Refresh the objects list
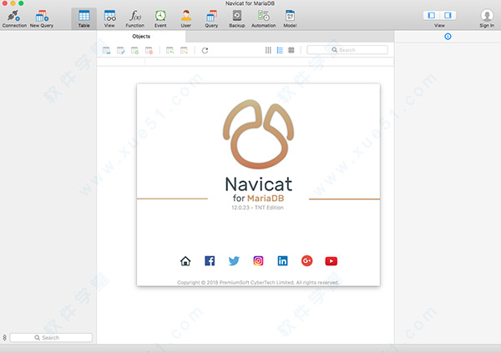 (205, 50)
